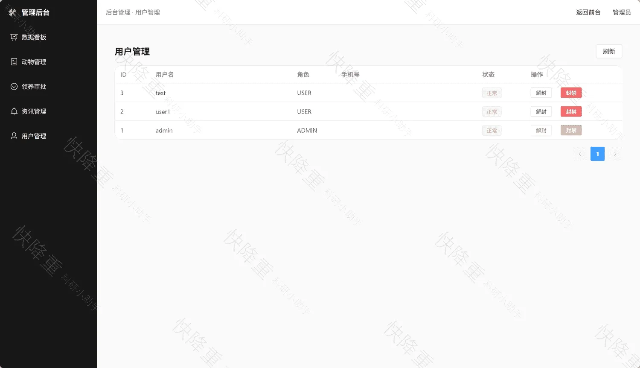640x368 pixels.
Task: Click the 领养审批 checkmark icon
Action: click(14, 87)
